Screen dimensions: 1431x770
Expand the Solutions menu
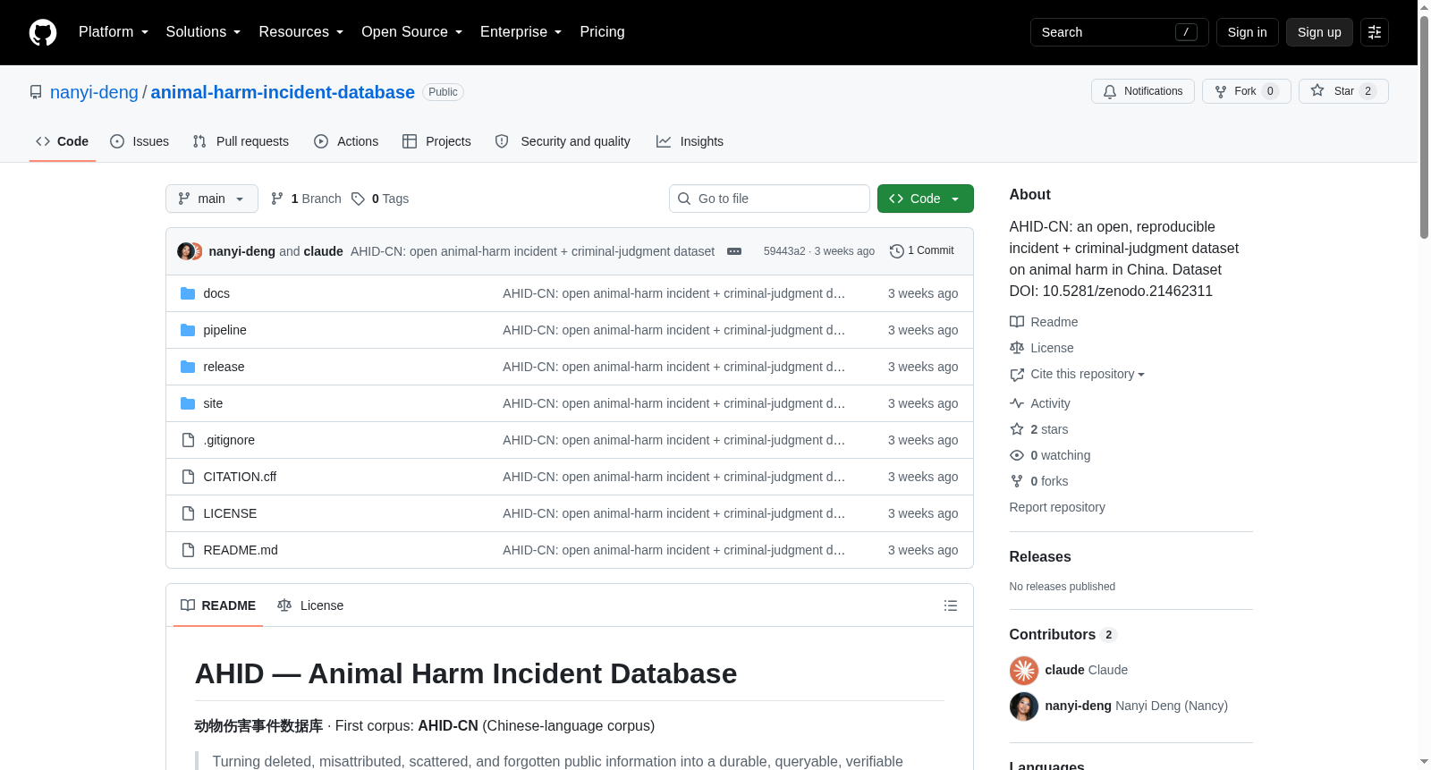coord(203,32)
